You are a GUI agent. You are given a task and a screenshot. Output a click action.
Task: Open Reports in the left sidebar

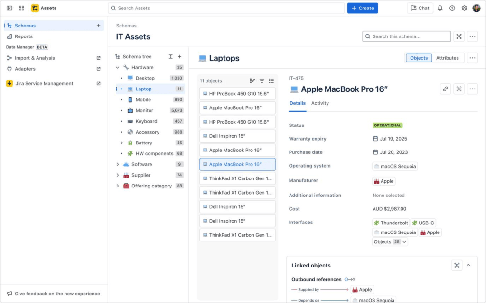tap(24, 36)
